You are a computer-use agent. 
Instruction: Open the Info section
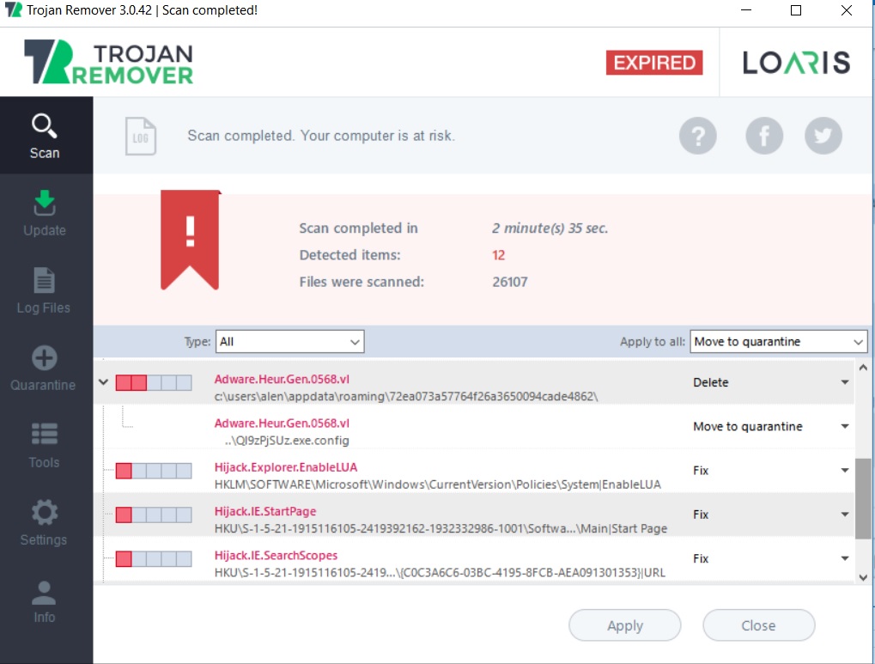44,601
